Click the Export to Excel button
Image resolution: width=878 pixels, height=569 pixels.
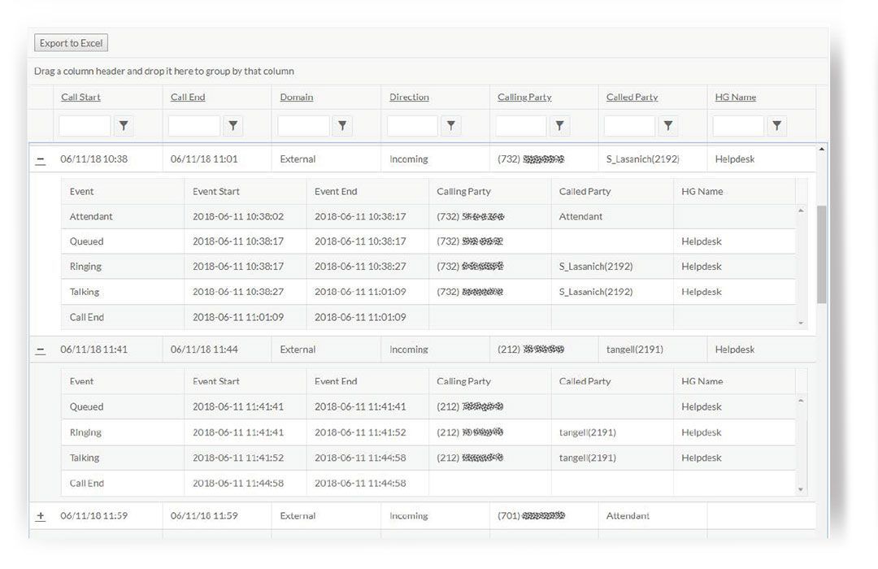pyautogui.click(x=70, y=42)
